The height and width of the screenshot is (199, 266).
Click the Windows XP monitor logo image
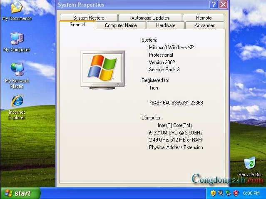pos(103,70)
